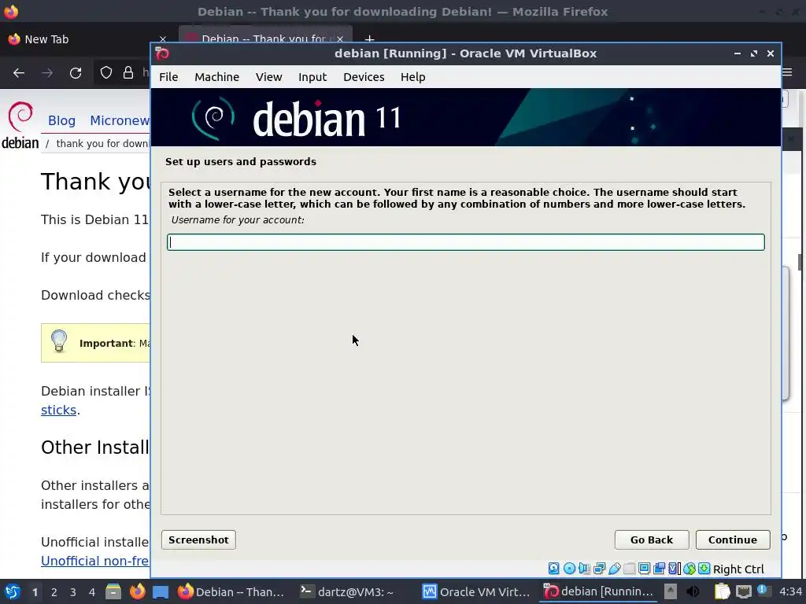Click the Debian swirl logo on webpage
Viewport: 806px width, 604px height.
[x=20, y=125]
